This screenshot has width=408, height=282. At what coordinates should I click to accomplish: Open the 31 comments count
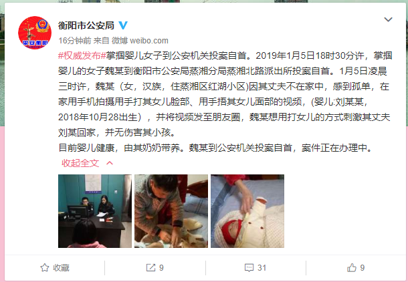(x=262, y=268)
